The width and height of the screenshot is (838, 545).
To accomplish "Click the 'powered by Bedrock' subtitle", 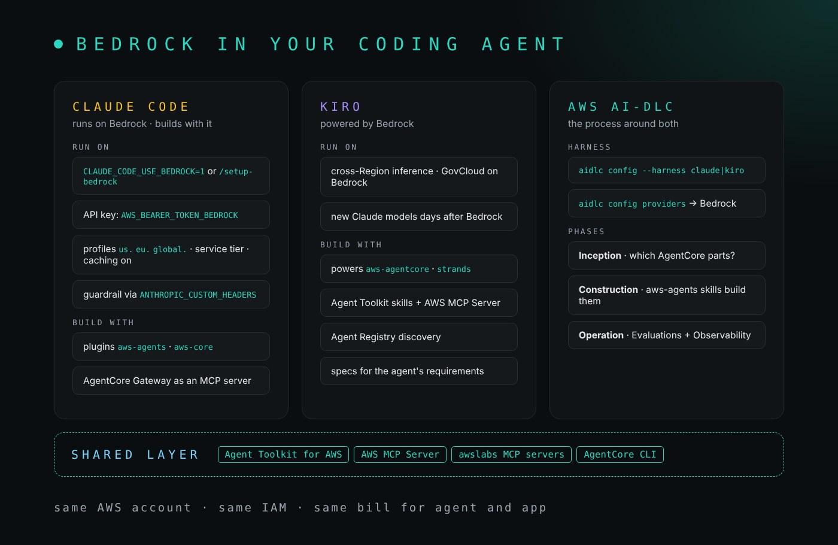I will 367,123.
